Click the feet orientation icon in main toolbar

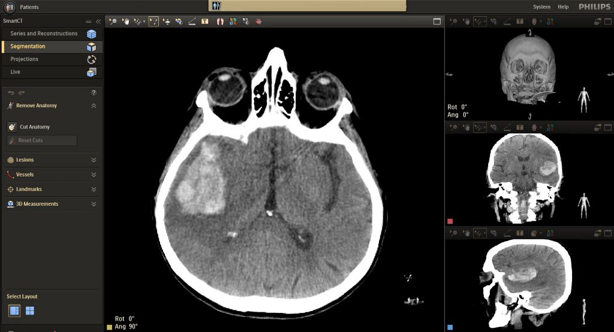220,22
